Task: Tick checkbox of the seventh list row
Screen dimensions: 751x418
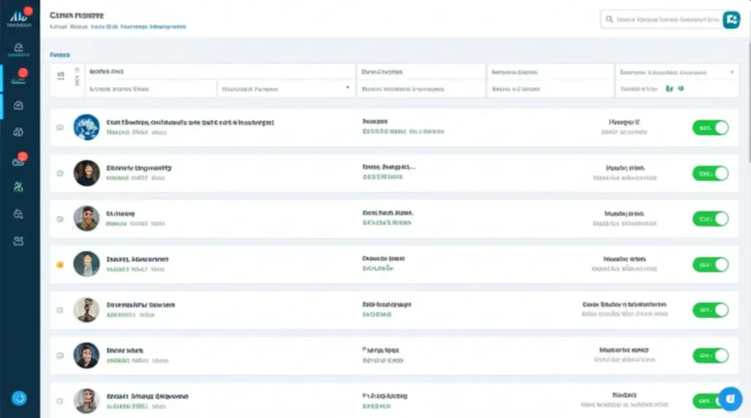Action: (x=60, y=400)
